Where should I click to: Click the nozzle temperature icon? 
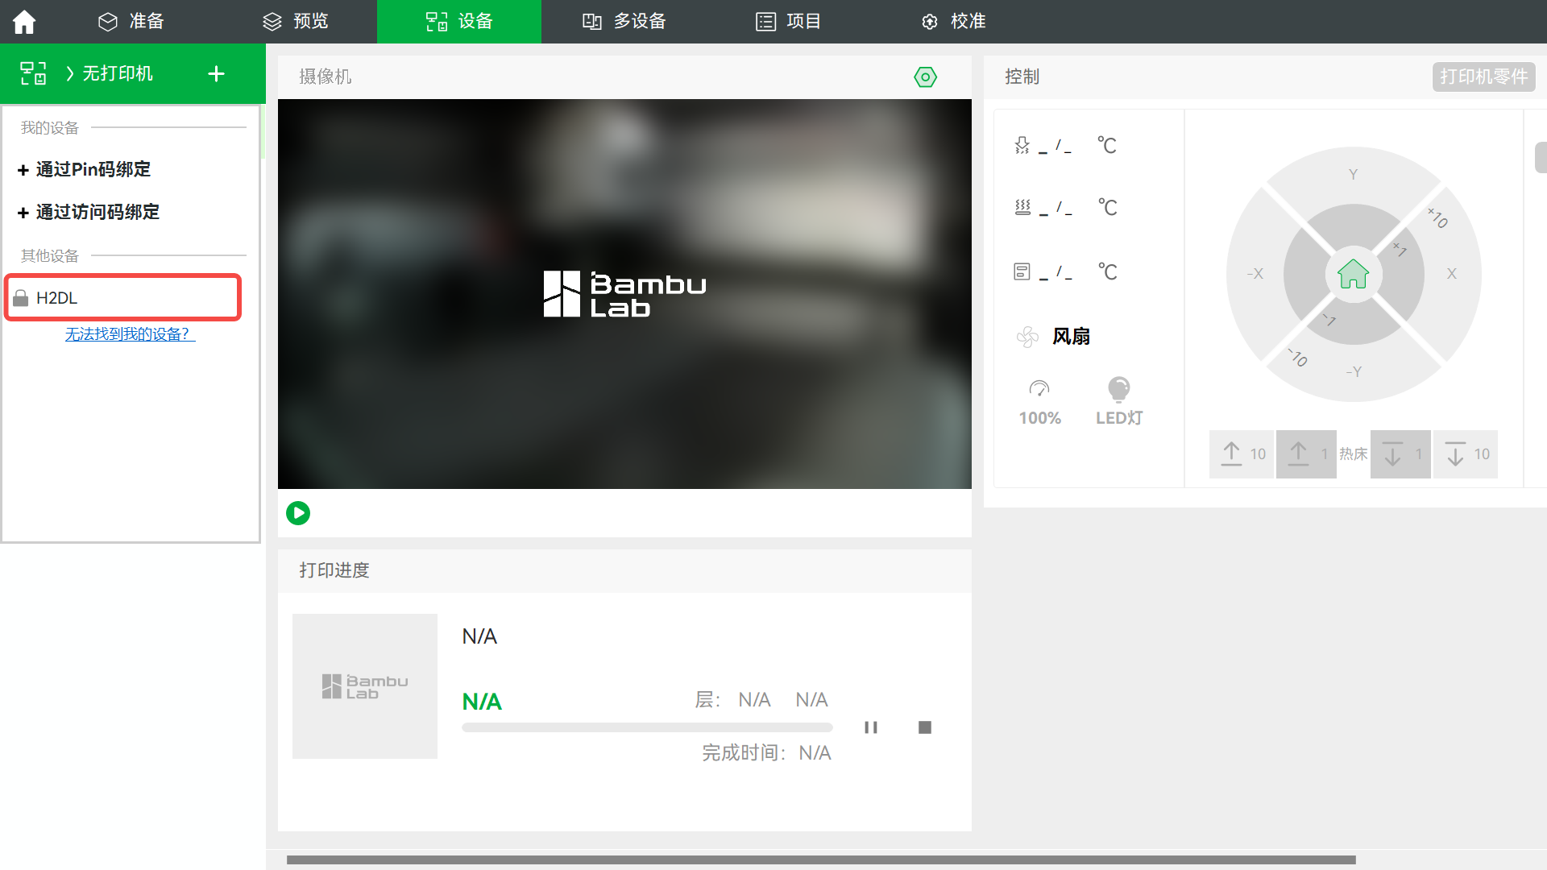tap(1022, 145)
